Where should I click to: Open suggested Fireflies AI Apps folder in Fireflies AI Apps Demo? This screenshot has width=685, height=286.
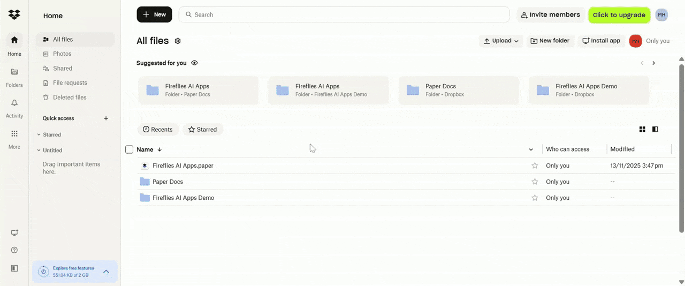coord(329,90)
